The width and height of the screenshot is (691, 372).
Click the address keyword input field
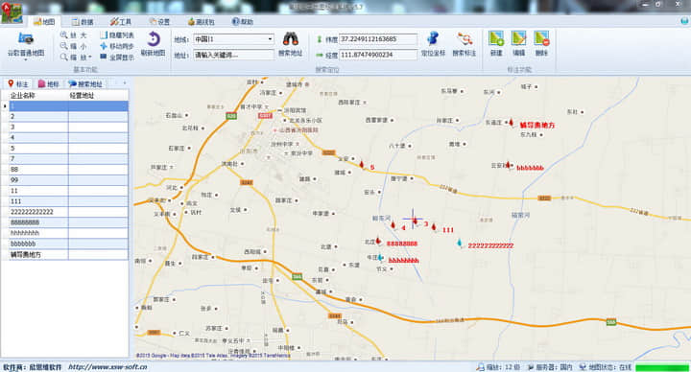[233, 55]
